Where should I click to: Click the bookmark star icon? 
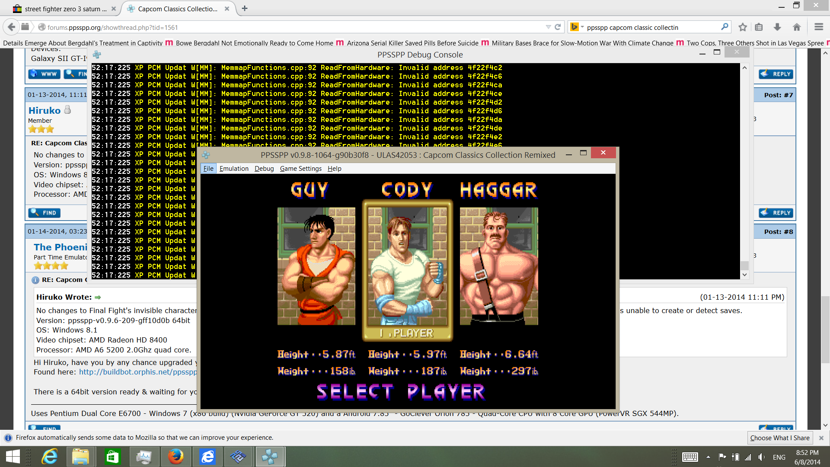pos(743,27)
